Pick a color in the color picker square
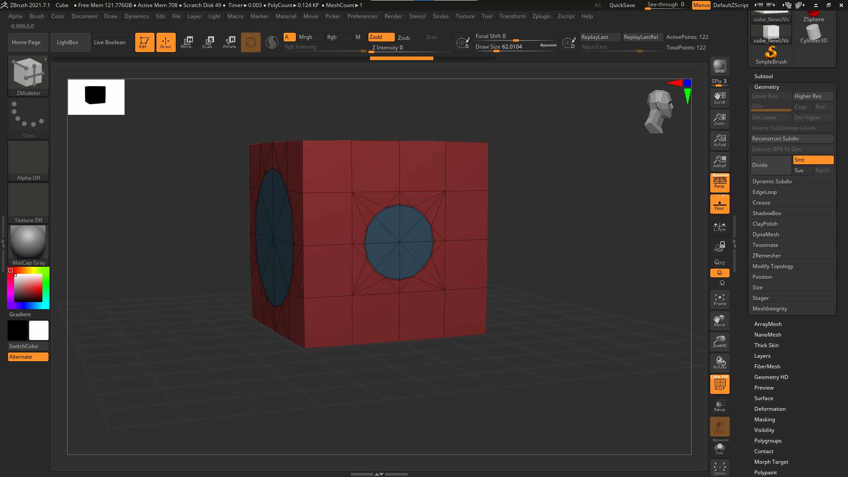Viewport: 848px width, 477px height. 28,288
